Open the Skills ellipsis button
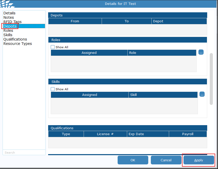This screenshot has width=218, height=169. pos(202,94)
